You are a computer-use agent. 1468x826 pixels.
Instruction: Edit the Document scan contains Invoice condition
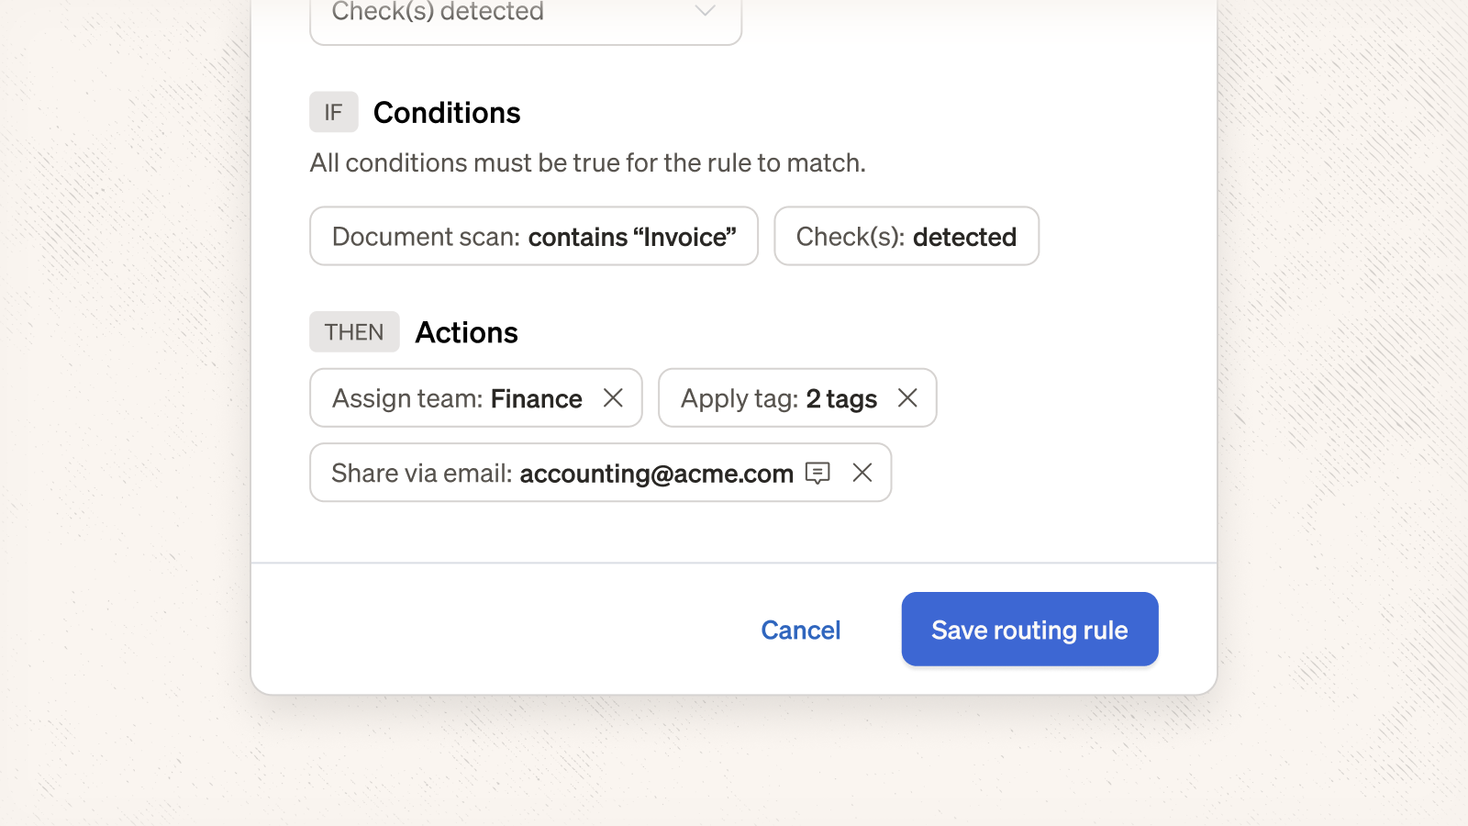[x=534, y=237]
